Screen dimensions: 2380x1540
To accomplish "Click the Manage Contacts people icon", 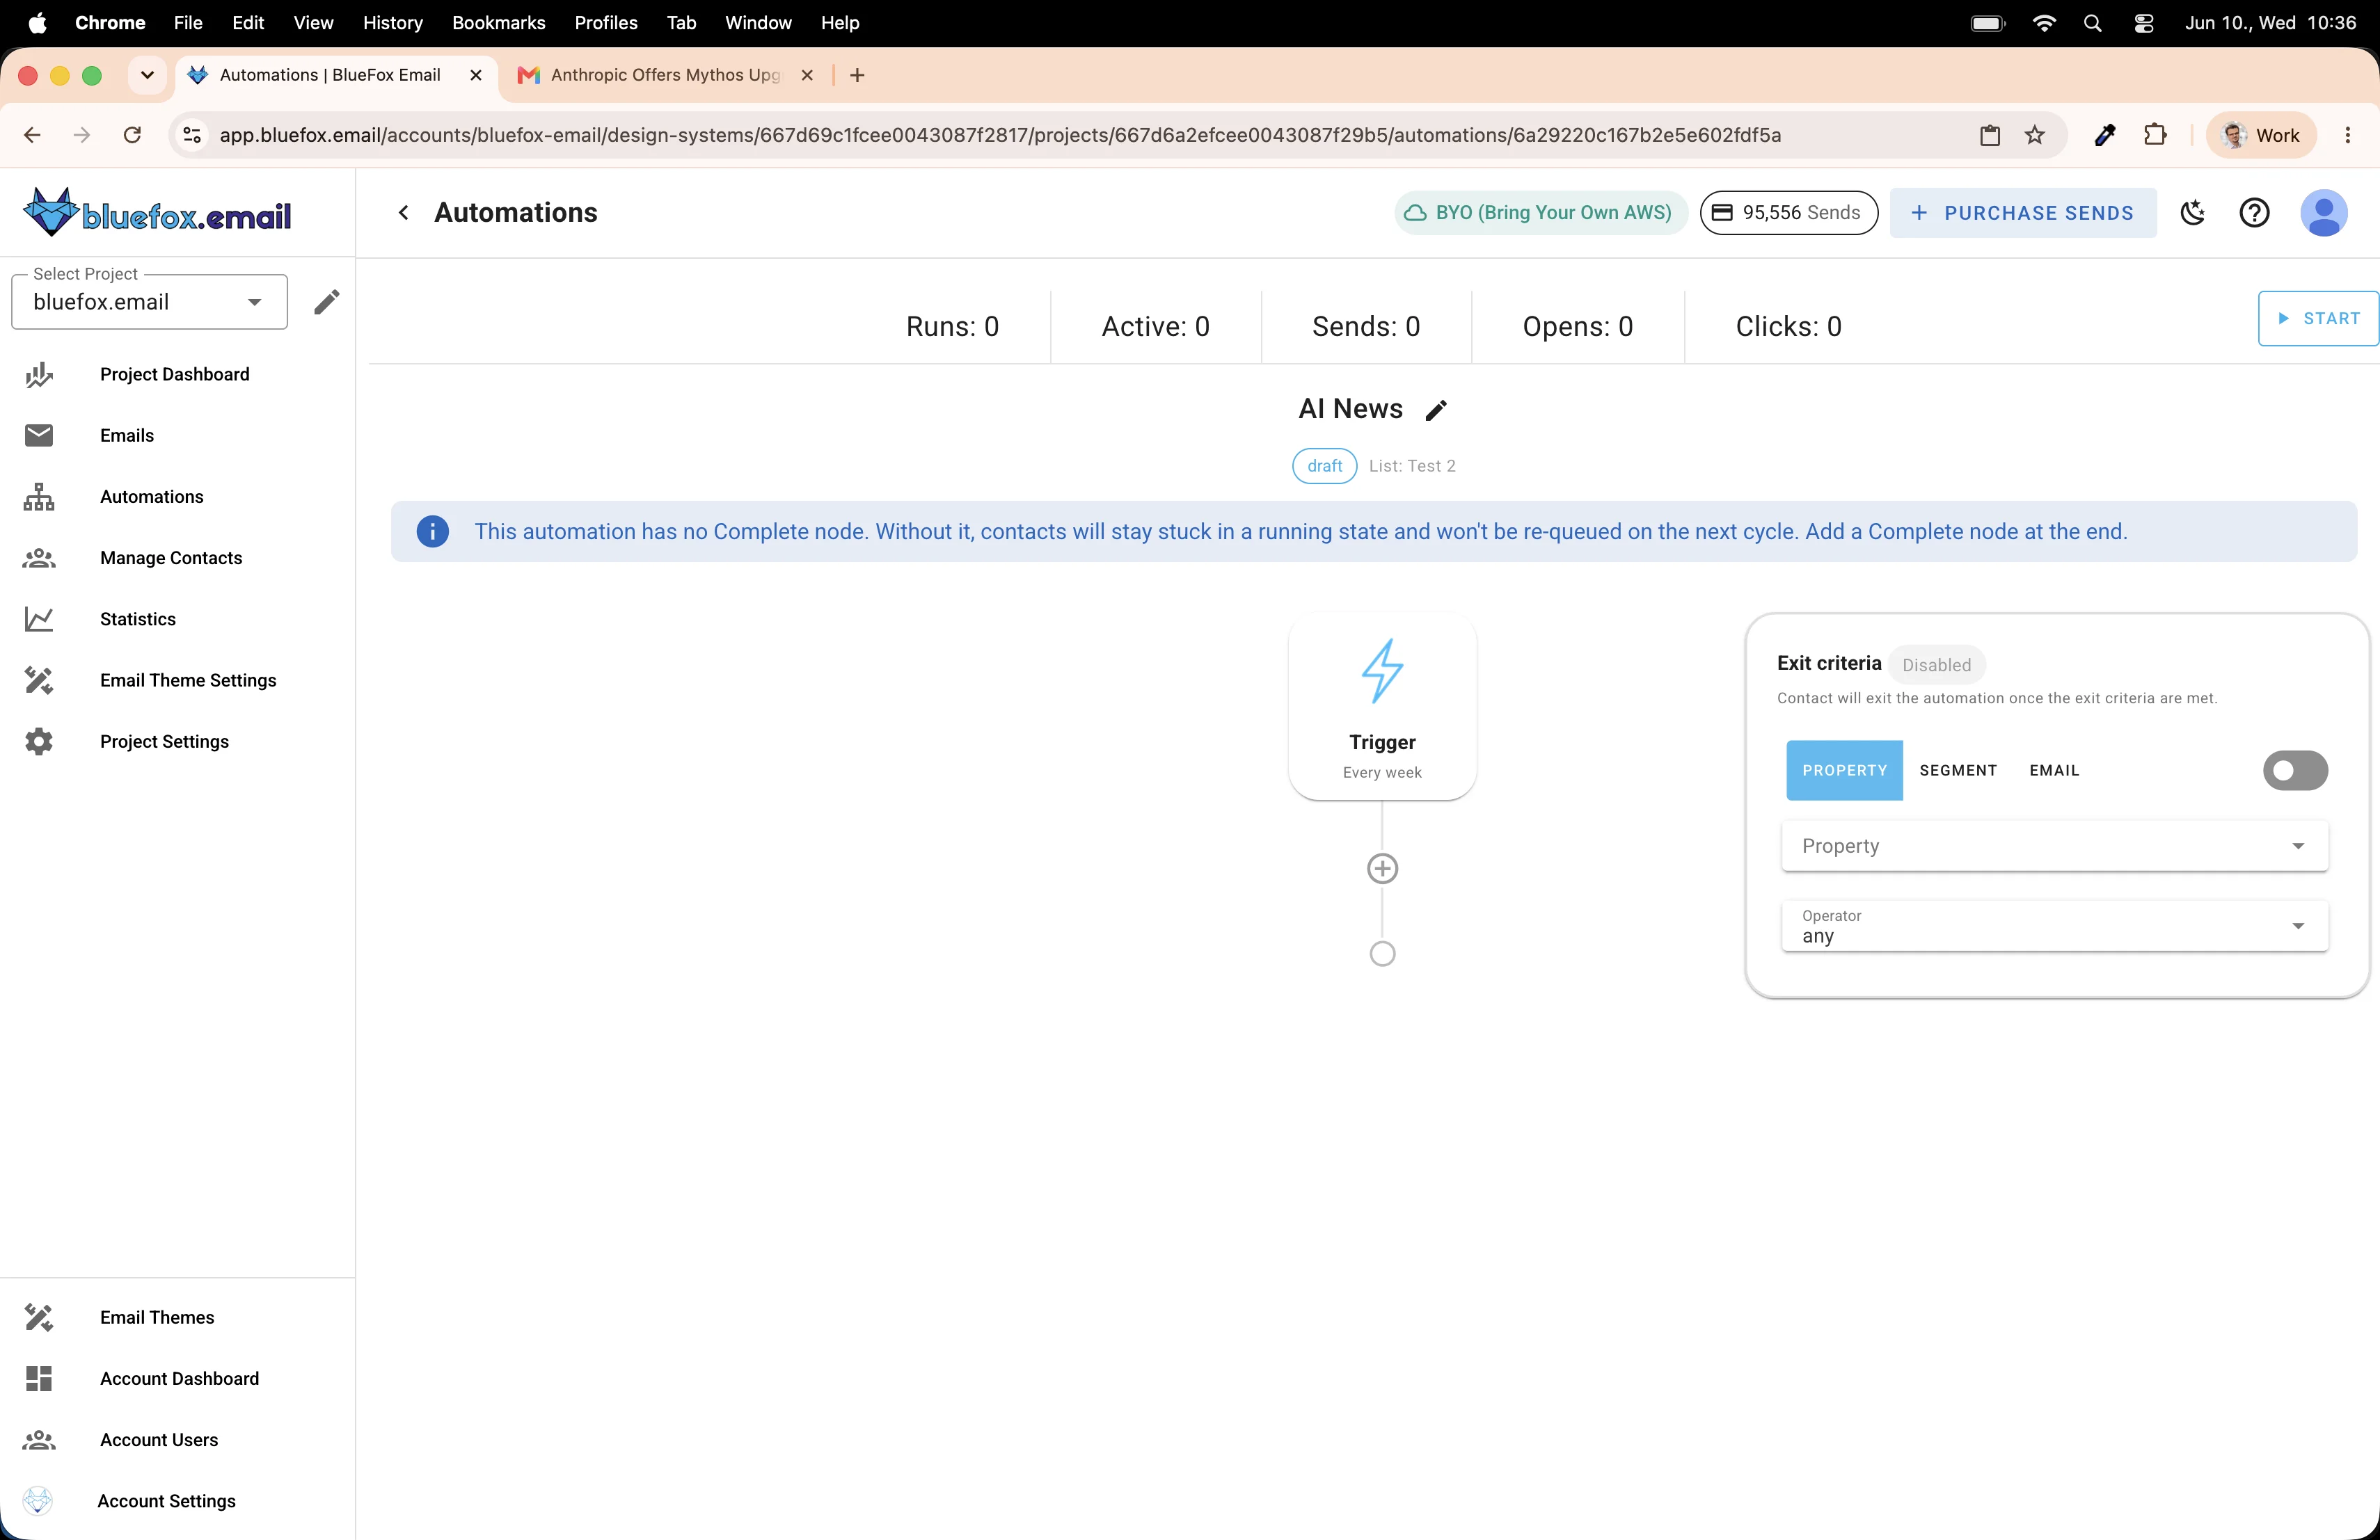I will [x=39, y=558].
